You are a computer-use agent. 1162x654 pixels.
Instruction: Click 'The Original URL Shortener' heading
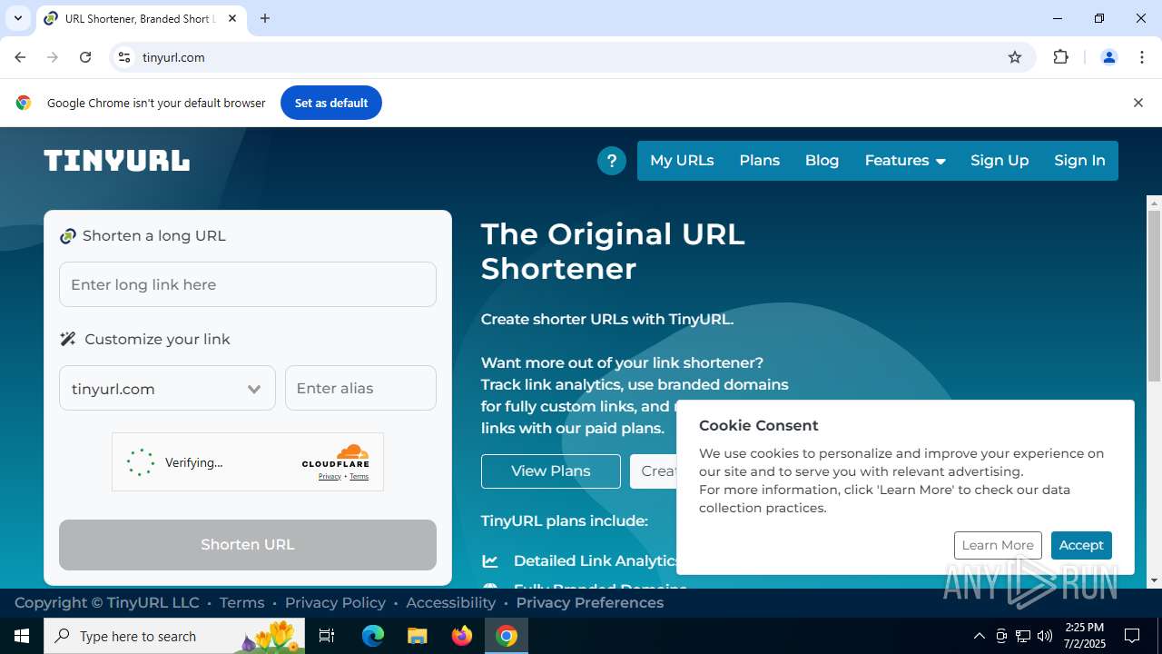click(613, 252)
